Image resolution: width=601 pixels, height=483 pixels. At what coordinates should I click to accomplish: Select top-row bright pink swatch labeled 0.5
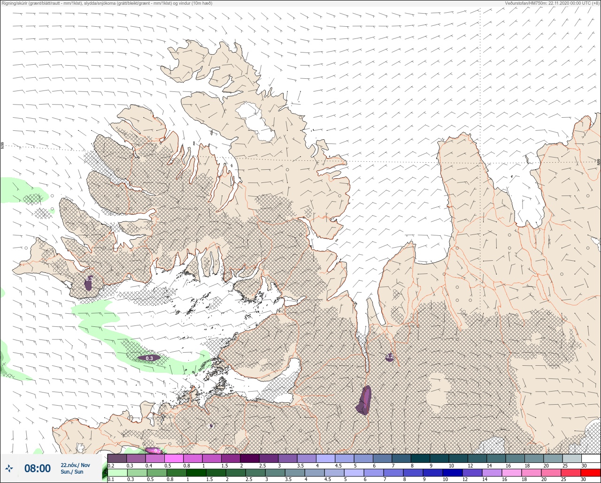point(174,458)
